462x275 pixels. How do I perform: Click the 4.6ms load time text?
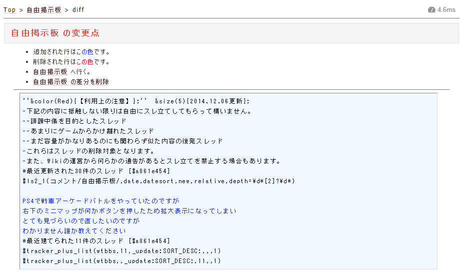point(446,9)
